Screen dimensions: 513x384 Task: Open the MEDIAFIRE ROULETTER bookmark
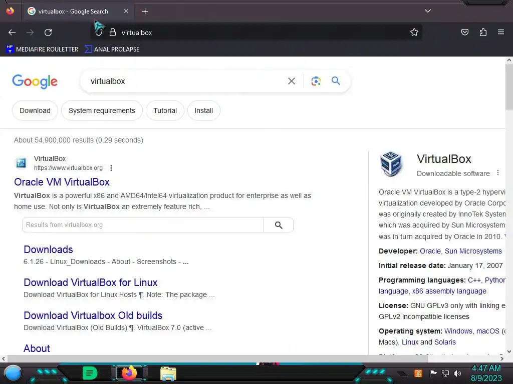coord(42,49)
